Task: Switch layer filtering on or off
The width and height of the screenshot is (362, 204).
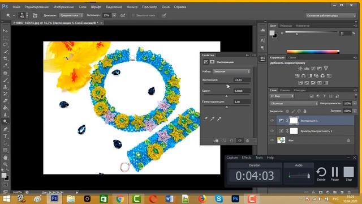Action: coord(356,96)
